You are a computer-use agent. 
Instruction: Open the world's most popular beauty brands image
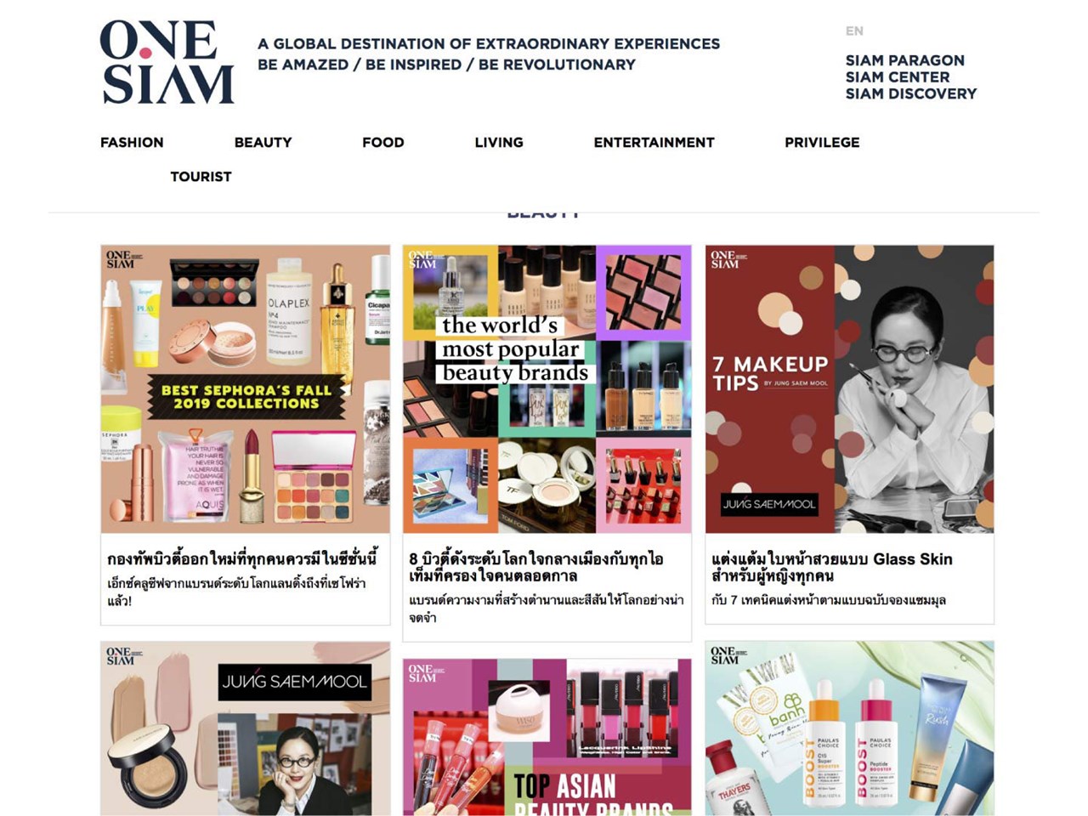[547, 389]
